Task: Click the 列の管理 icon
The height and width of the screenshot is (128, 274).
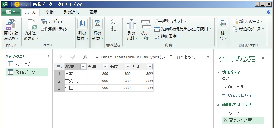Action: [x=82, y=24]
